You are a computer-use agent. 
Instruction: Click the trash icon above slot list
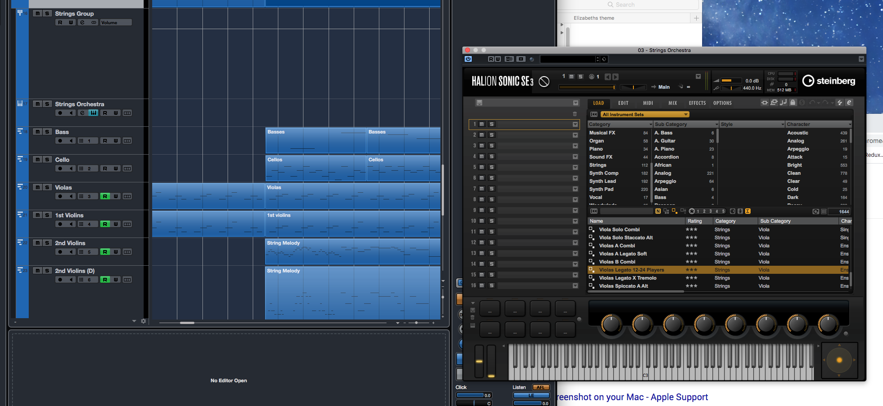575,114
